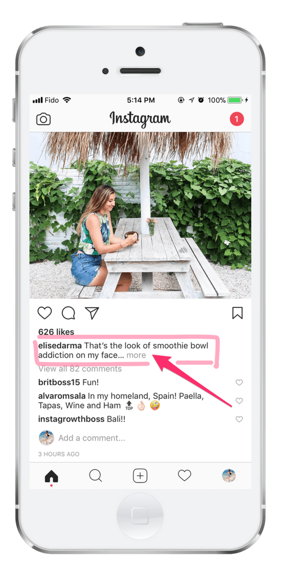Open View all 82 comments

80,369
